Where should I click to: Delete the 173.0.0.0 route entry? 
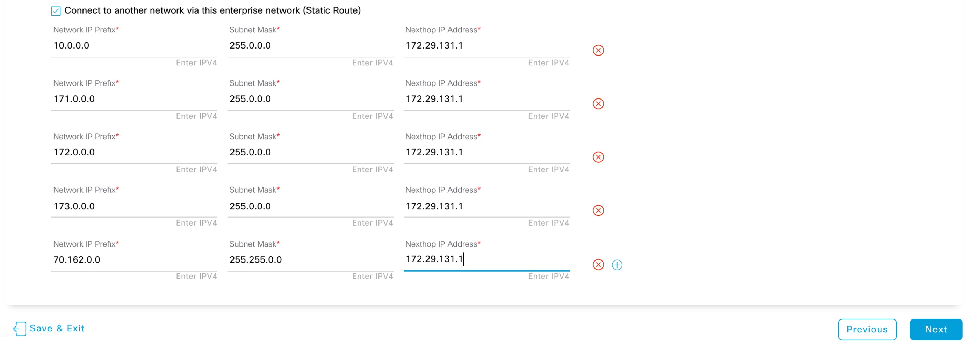click(598, 211)
